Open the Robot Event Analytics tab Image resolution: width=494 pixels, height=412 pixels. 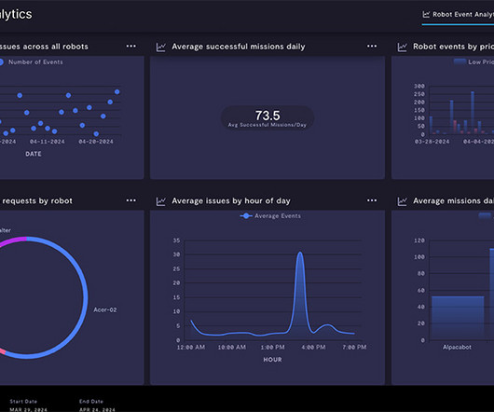(x=458, y=15)
